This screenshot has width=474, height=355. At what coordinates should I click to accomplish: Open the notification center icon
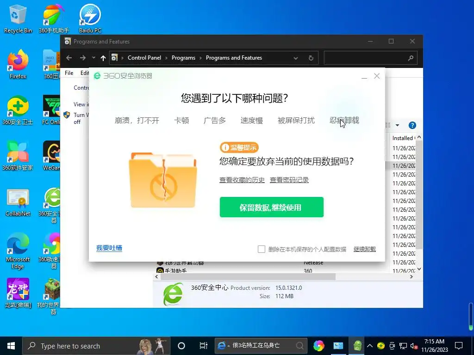(459, 346)
